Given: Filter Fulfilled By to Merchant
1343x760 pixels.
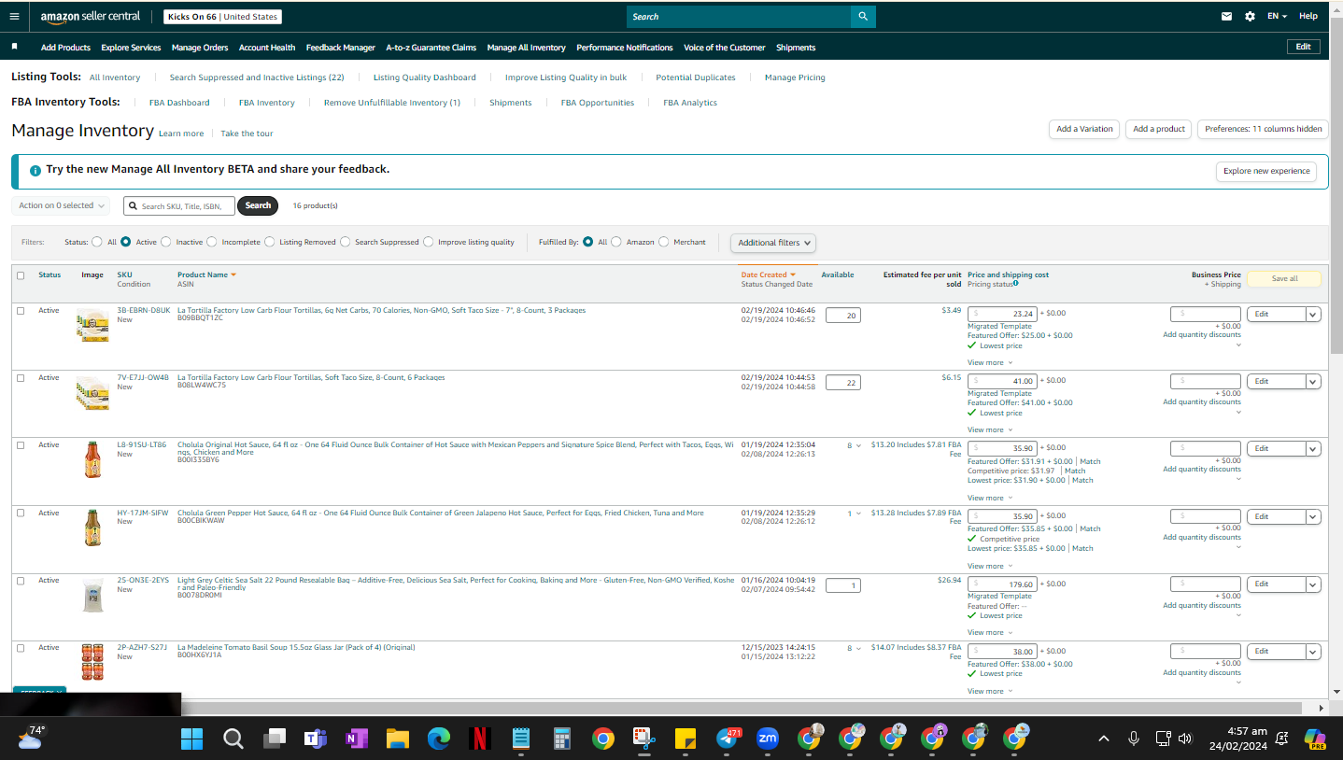Looking at the screenshot, I should pyautogui.click(x=664, y=242).
